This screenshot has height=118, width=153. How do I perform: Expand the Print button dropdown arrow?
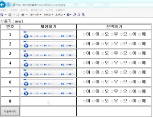tap(27, 15)
